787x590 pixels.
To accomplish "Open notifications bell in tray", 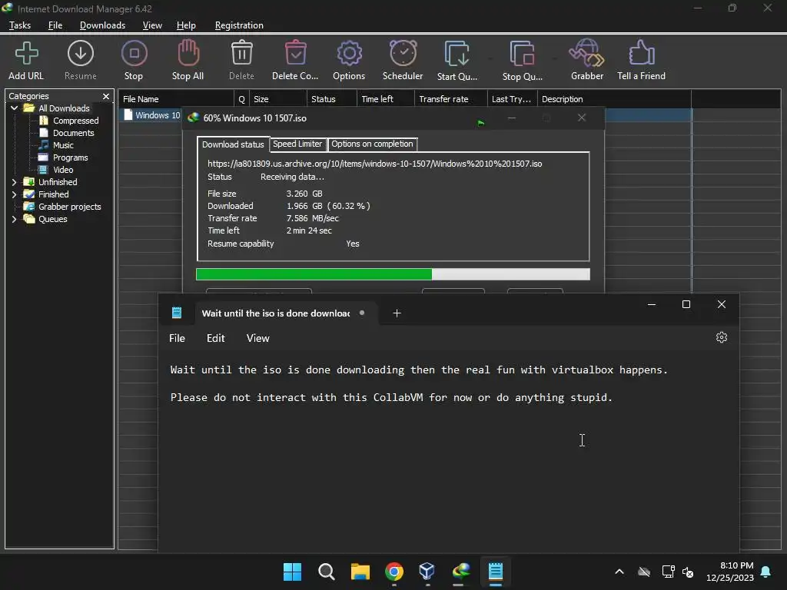I will (766, 572).
